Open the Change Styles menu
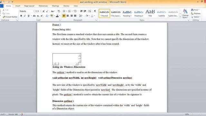The image size is (206, 116). pyautogui.click(x=185, y=14)
